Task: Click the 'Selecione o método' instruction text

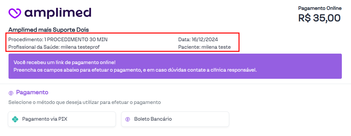Action: (x=84, y=102)
